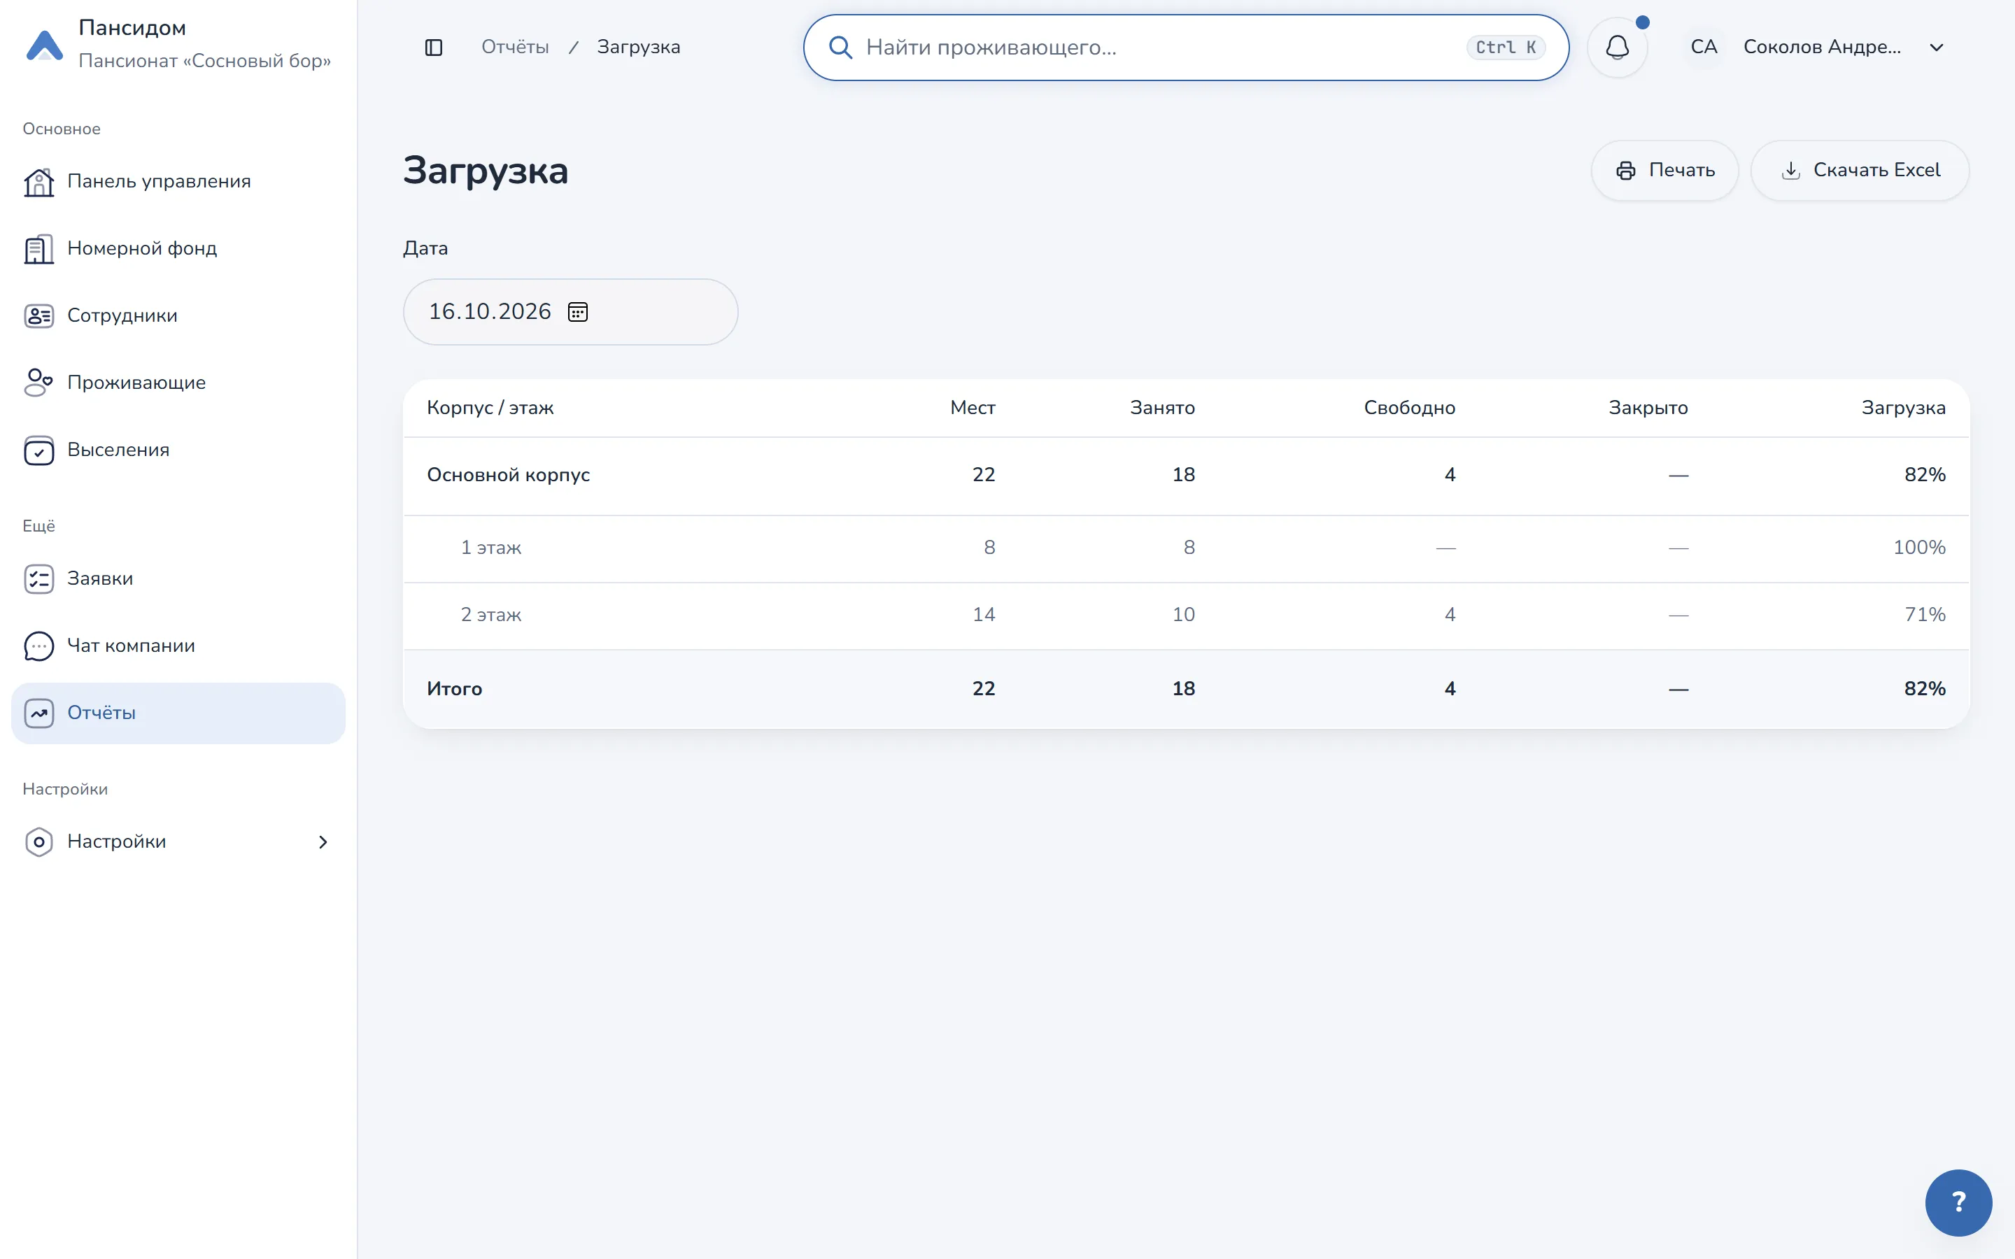Open user menu dropdown arrow

point(1937,48)
